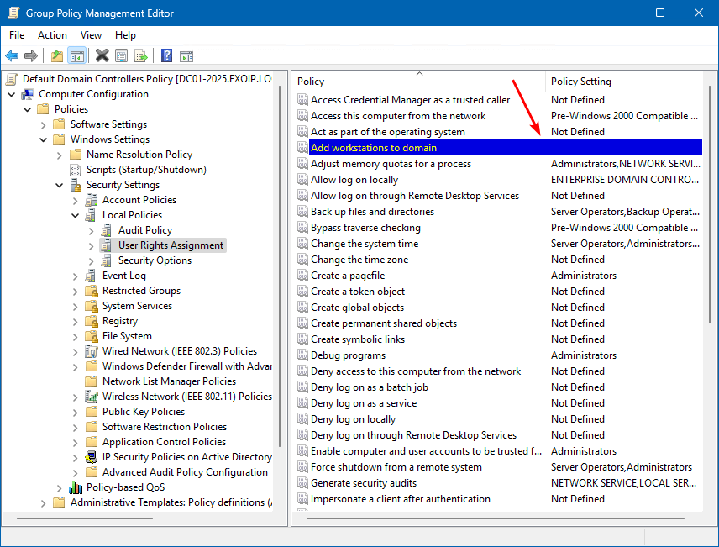Expand the Audit Policy node
The image size is (719, 547).
pos(92,230)
